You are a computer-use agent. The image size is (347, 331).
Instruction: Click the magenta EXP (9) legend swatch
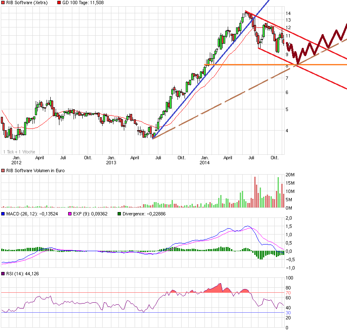pos(70,214)
